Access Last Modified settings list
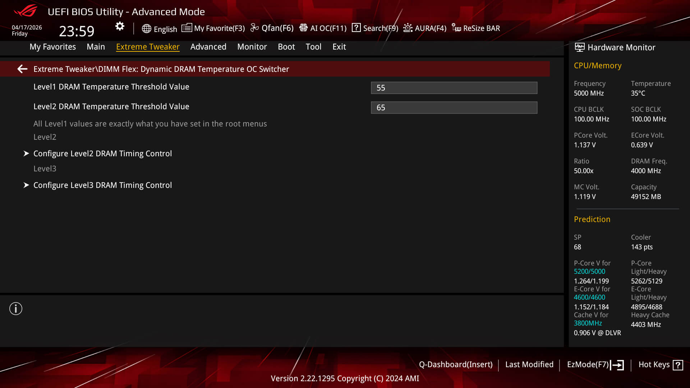 tap(529, 364)
